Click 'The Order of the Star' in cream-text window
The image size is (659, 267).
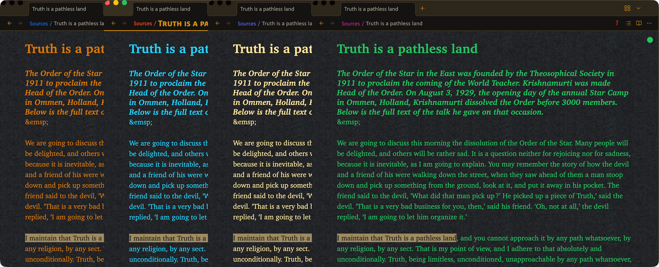click(271, 73)
